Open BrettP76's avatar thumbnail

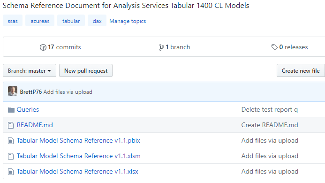[13, 91]
